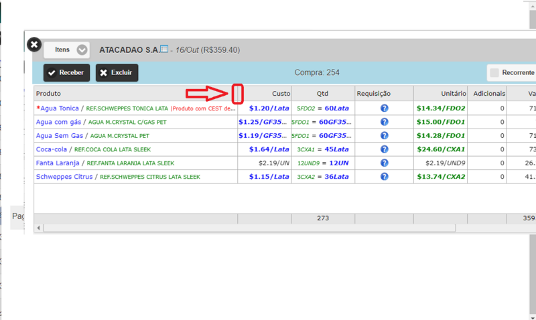The height and width of the screenshot is (320, 536).
Task: Sort by the Produto column header
Action: point(136,94)
